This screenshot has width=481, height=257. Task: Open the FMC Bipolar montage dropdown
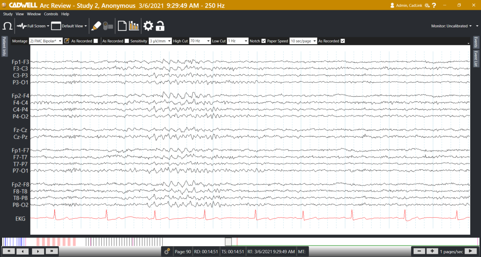point(45,41)
